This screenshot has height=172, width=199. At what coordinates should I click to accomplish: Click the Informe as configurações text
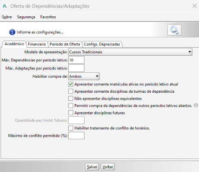40,32
